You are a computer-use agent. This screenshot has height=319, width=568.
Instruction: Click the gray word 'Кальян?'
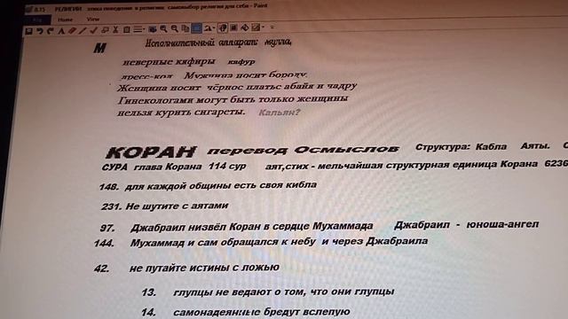pyautogui.click(x=280, y=113)
